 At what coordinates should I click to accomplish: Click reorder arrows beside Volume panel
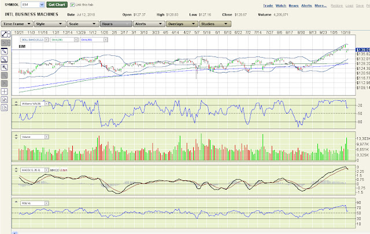(16, 137)
